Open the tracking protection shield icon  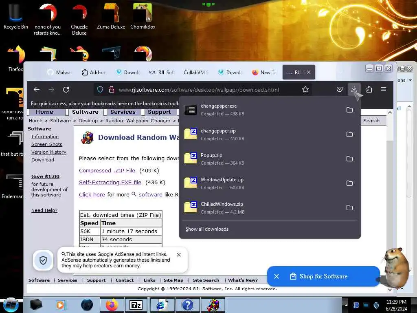click(100, 90)
